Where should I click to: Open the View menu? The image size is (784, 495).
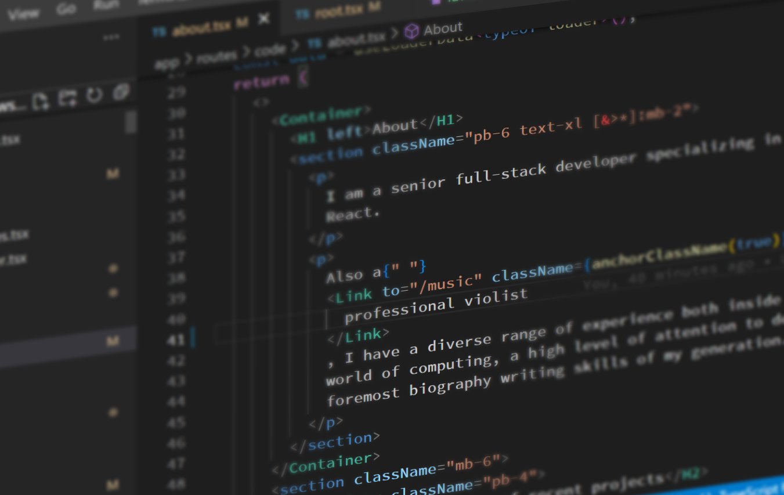[24, 13]
